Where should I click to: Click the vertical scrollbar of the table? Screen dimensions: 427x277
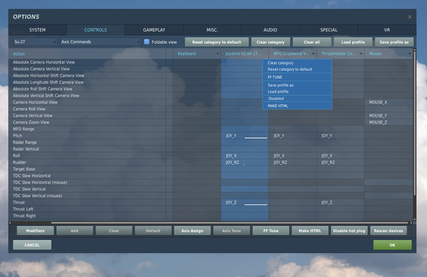(x=415, y=123)
